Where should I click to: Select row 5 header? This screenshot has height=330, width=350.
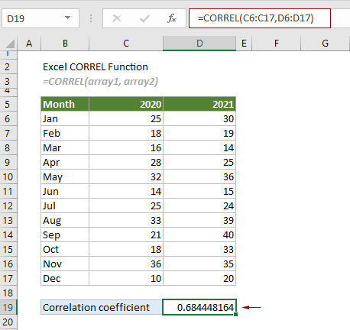[x=8, y=104]
